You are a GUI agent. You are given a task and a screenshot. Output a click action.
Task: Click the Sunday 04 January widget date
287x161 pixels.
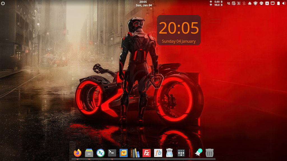179,41
